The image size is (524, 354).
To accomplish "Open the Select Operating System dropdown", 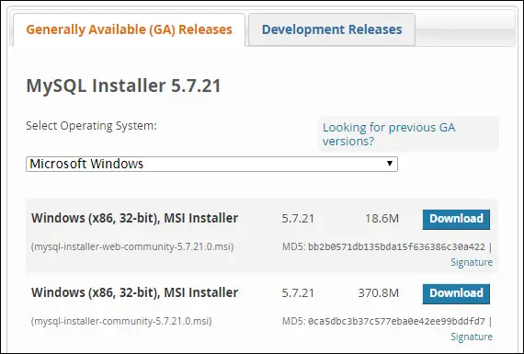I will click(x=211, y=164).
